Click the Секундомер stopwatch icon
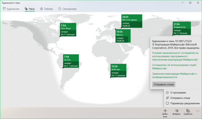 pyautogui.click(x=60, y=9)
